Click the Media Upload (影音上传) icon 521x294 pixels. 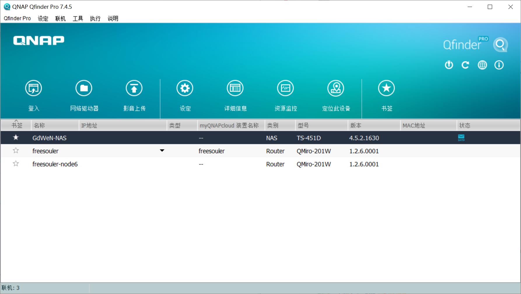[x=134, y=88]
